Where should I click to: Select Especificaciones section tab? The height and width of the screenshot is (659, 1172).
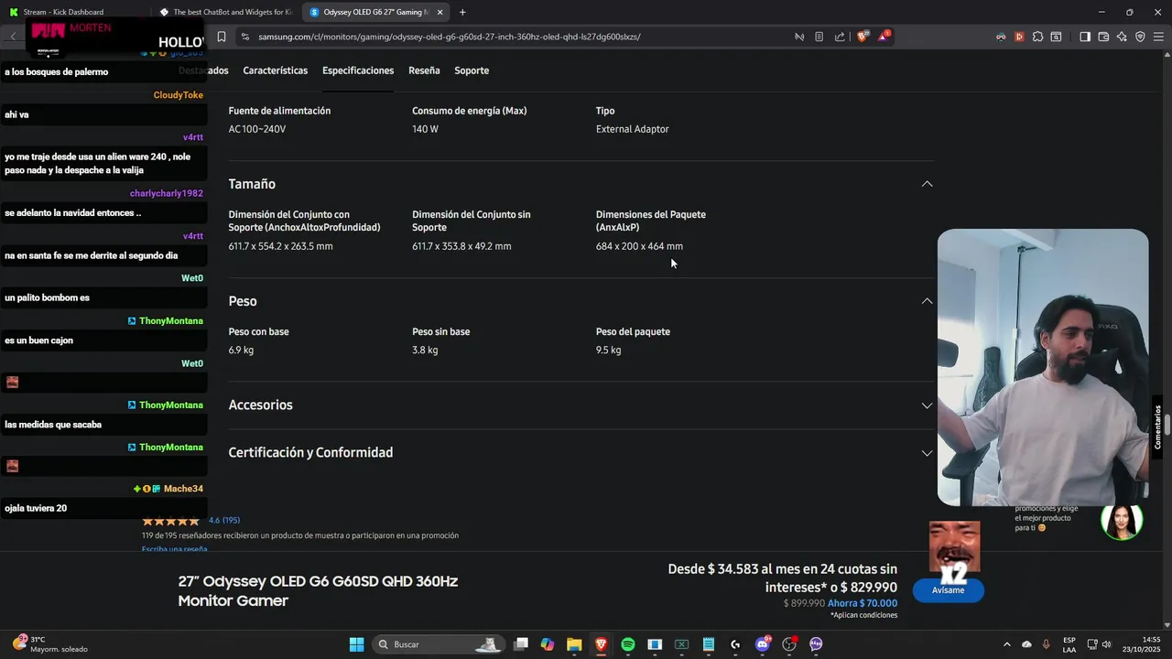358,70
